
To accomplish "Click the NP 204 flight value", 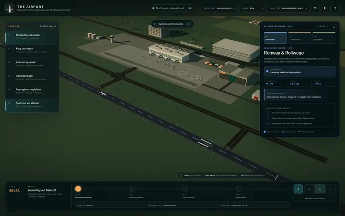I will (x=269, y=84).
